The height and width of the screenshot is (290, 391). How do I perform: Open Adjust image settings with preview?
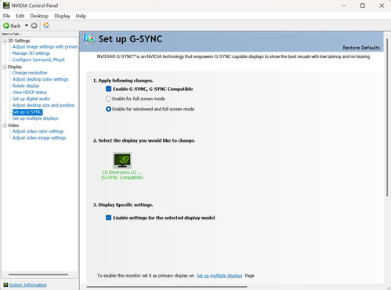[x=45, y=47]
